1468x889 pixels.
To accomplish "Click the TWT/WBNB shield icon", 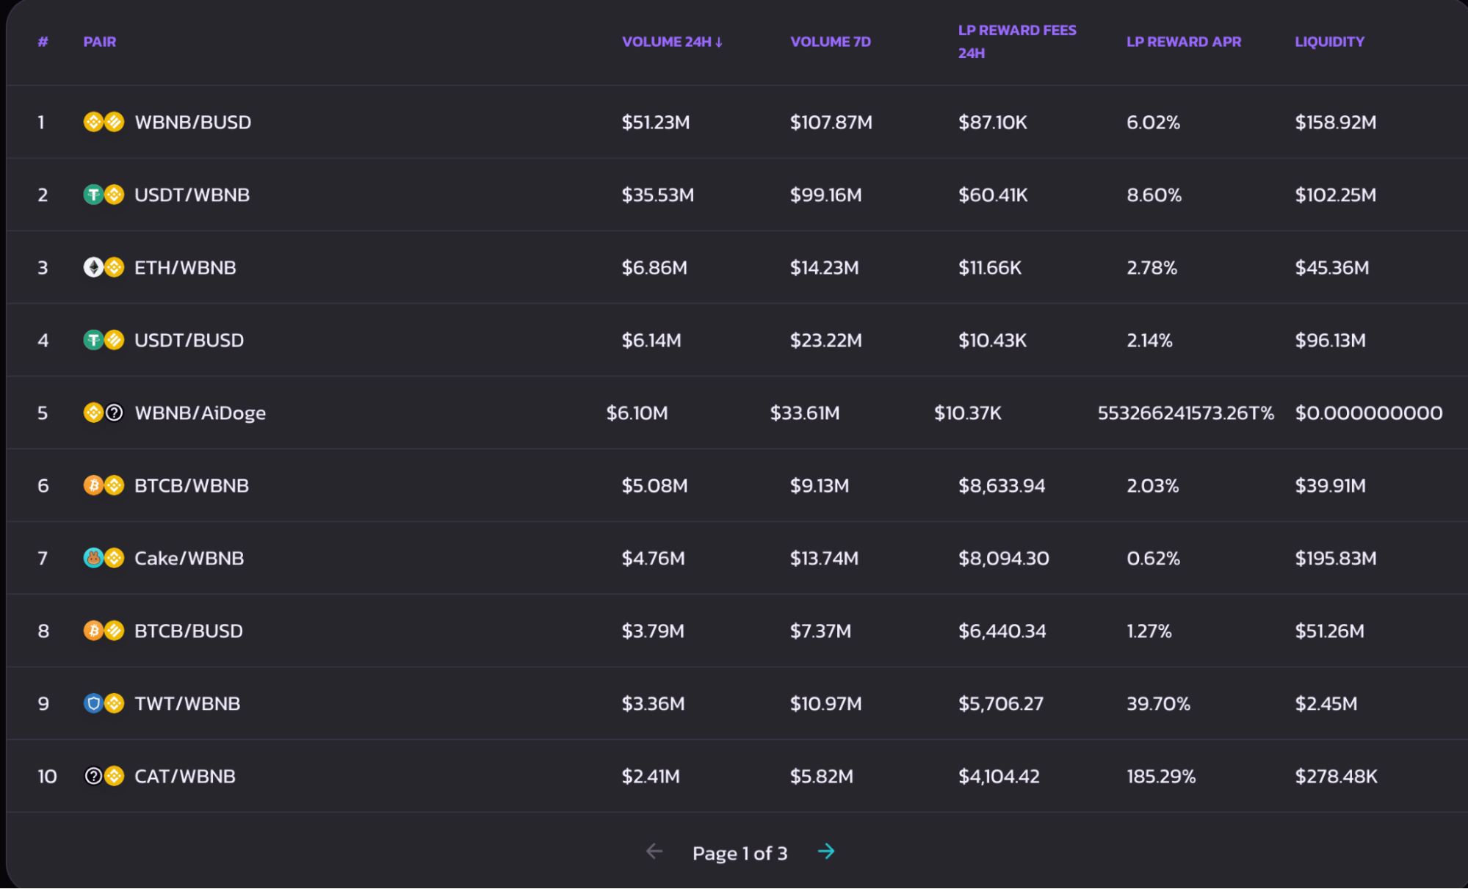I will [x=93, y=703].
